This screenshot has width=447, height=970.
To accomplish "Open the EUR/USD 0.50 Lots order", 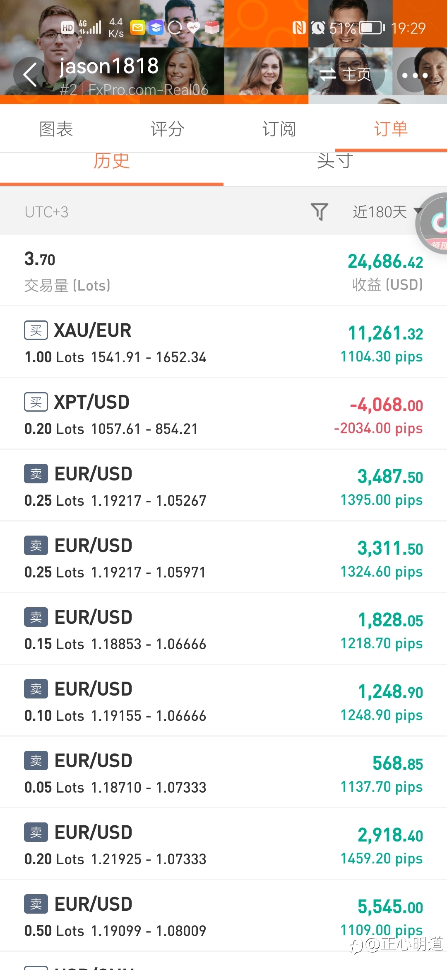I will pos(223,916).
